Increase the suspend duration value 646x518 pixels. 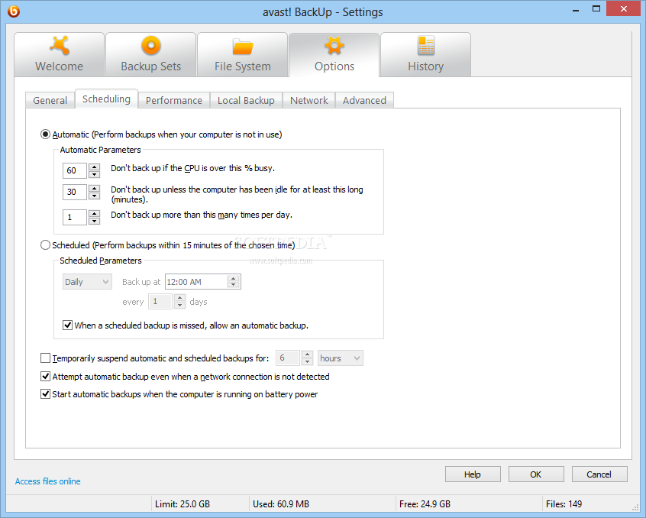point(307,354)
